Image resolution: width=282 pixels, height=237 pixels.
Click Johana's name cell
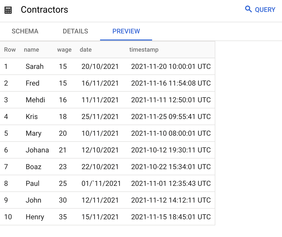click(x=37, y=150)
